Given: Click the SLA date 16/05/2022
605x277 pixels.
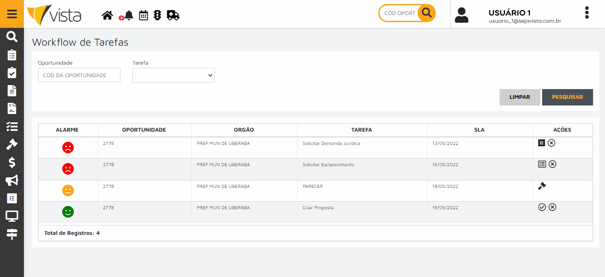Looking at the screenshot, I should [x=446, y=165].
